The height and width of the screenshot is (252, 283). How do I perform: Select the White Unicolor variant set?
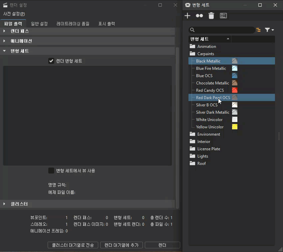(x=209, y=119)
